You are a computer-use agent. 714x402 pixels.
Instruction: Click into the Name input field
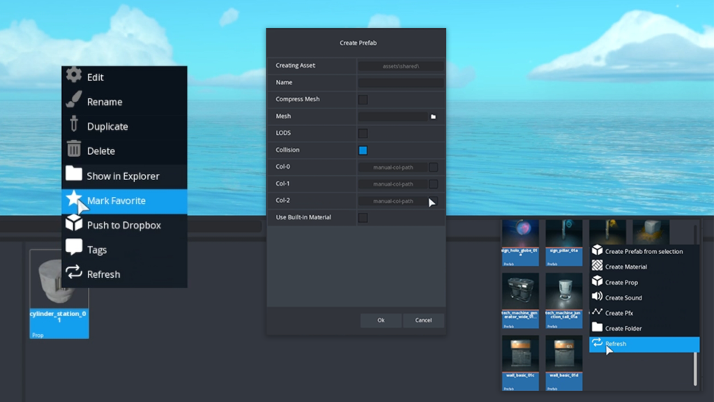click(x=400, y=82)
